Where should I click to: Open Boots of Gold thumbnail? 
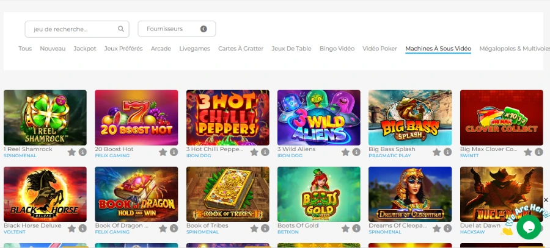(319, 194)
